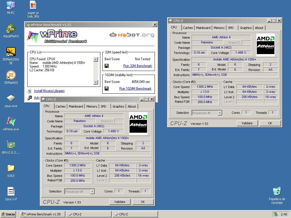Click OK in right CPU-Z window
Viewport: 291px width, 218px height.
click(x=270, y=123)
